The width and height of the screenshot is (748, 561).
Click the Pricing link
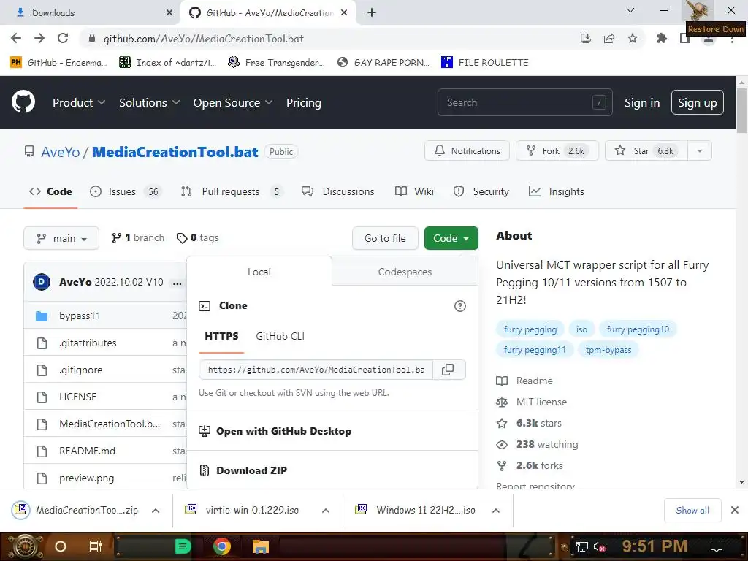coord(304,102)
